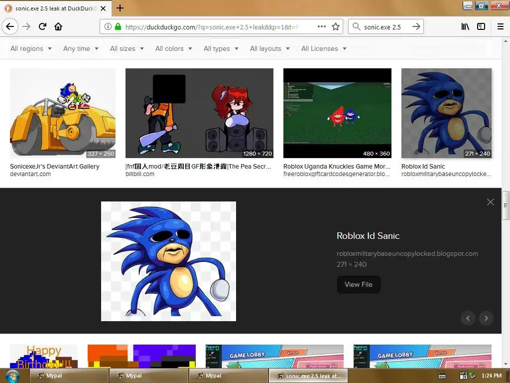Select the second Game Lobby thumbnail
This screenshot has width=510, height=383.
(x=422, y=356)
